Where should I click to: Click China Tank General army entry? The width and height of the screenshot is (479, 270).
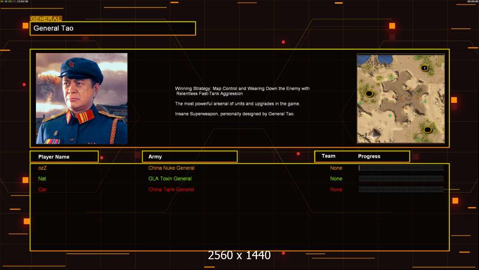(171, 189)
